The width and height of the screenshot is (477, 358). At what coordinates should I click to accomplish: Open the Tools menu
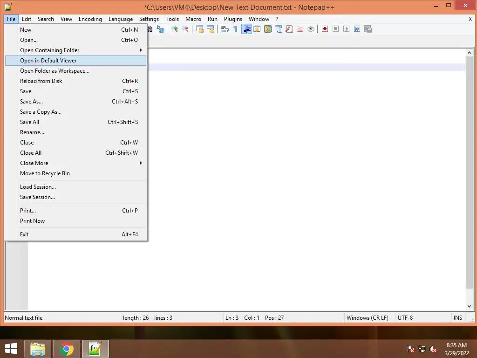tap(172, 19)
